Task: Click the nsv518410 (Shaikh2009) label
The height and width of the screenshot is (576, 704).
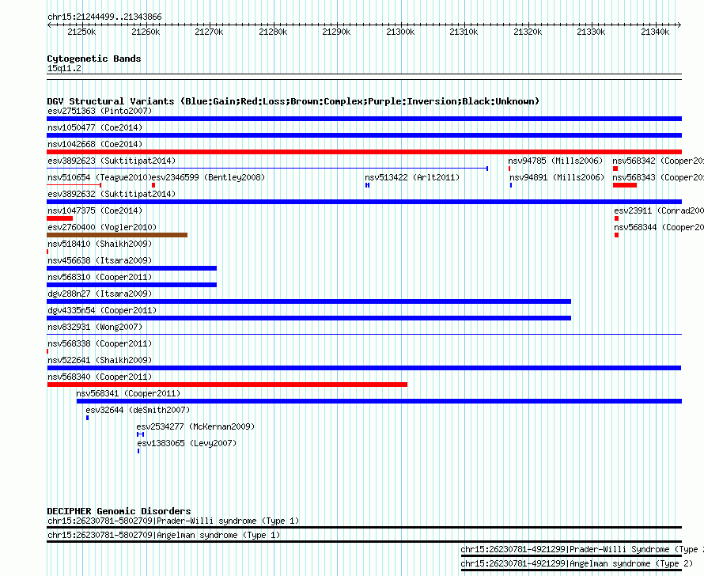Action: point(100,244)
